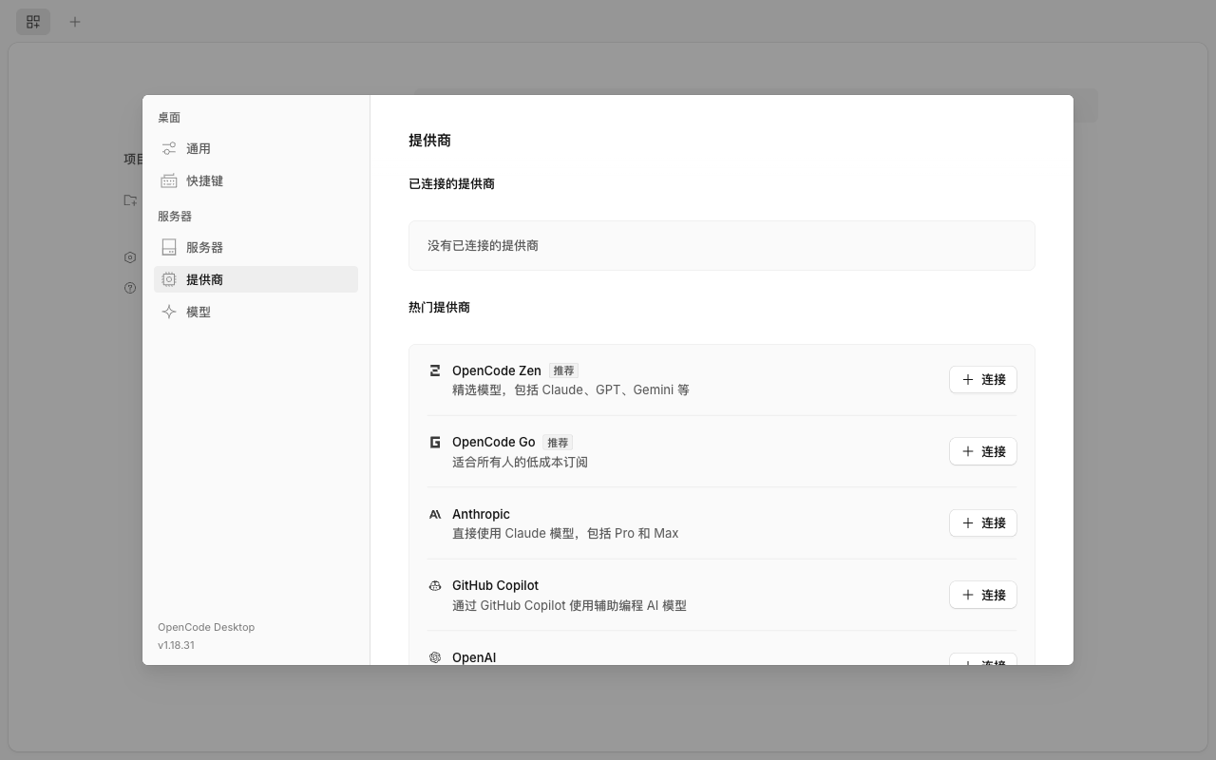The height and width of the screenshot is (760, 1216).
Task: Add a new tab with the plus icon
Action: tap(75, 21)
